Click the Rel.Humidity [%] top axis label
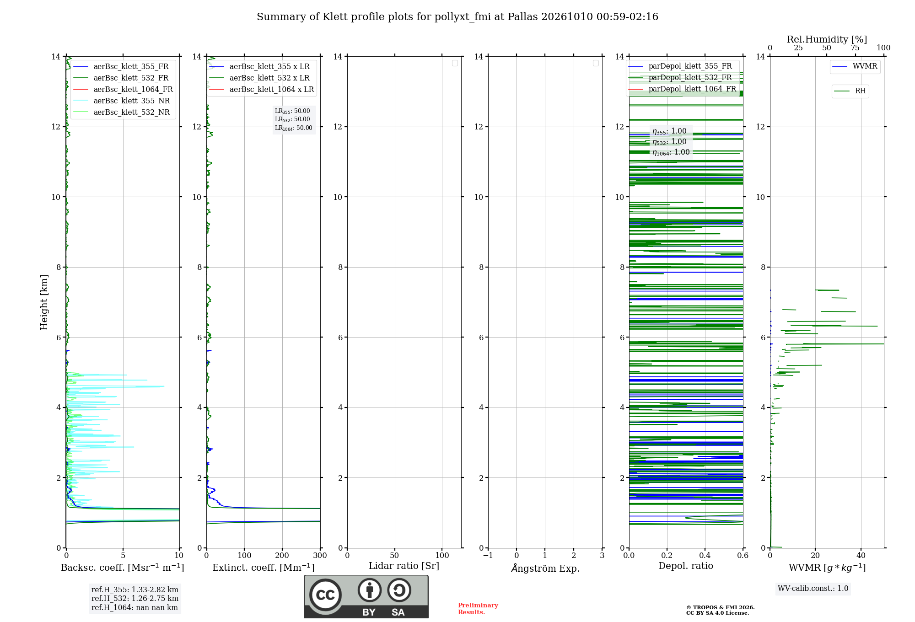Viewport: 915px width, 622px height. pos(827,39)
